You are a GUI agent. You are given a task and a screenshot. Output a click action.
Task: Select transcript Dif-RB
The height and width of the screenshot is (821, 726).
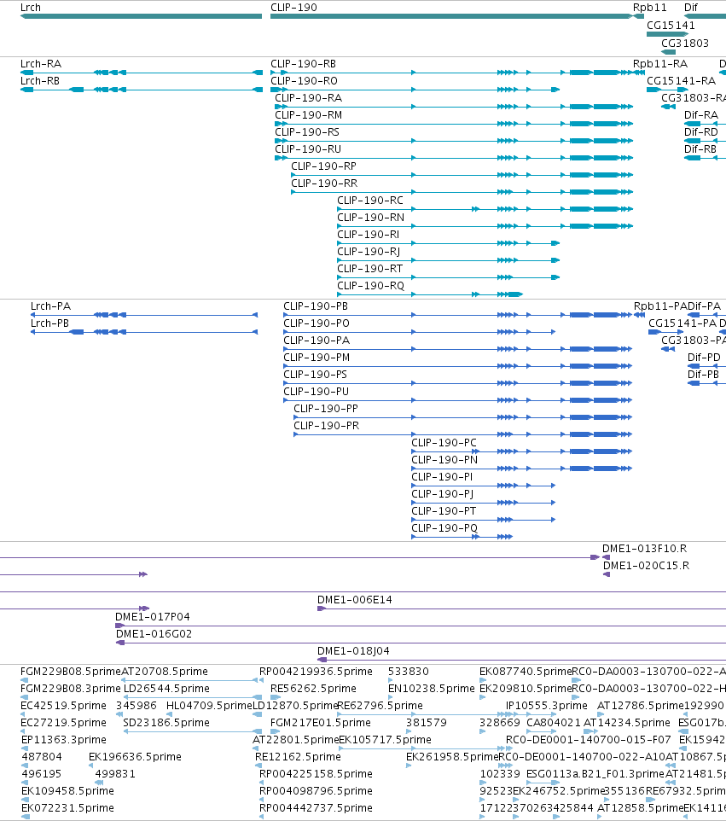[x=700, y=149]
